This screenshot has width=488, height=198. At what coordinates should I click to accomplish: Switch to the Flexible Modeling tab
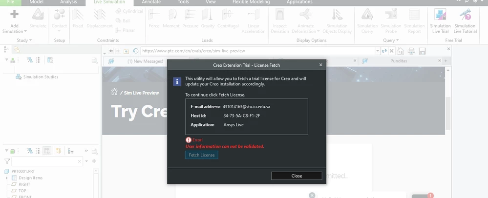pyautogui.click(x=251, y=2)
